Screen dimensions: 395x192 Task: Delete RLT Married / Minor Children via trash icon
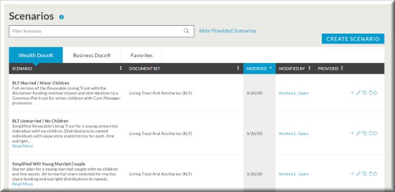371,93
